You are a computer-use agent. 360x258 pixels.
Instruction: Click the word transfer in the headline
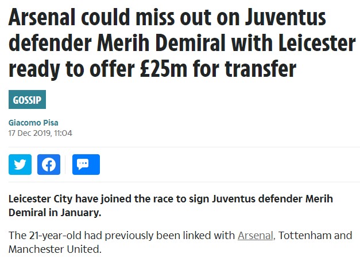(x=260, y=68)
